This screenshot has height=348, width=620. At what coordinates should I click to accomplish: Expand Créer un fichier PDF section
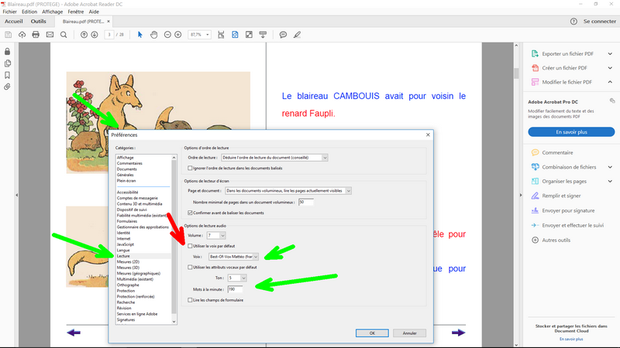(x=610, y=68)
